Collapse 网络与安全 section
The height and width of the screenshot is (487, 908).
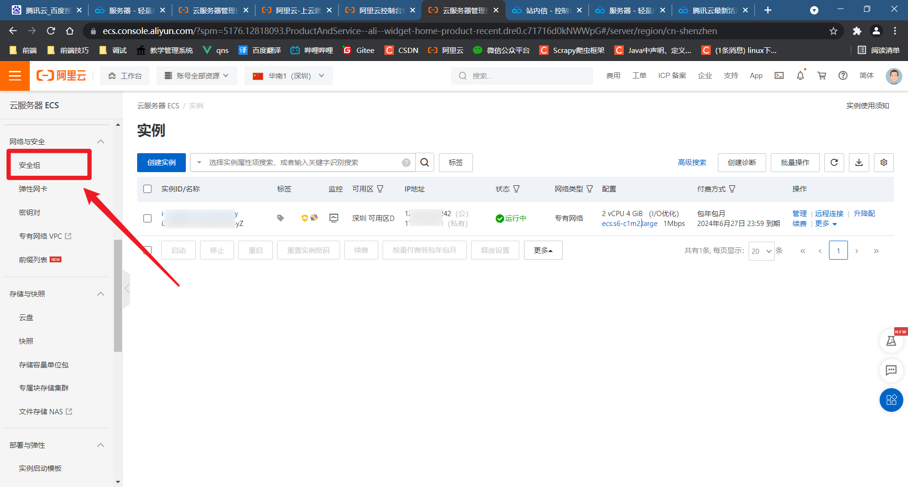click(x=101, y=142)
